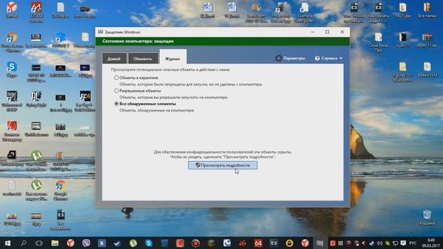Open File Explorer from taskbar
Screen dimensions: 443x249
coord(55,243)
